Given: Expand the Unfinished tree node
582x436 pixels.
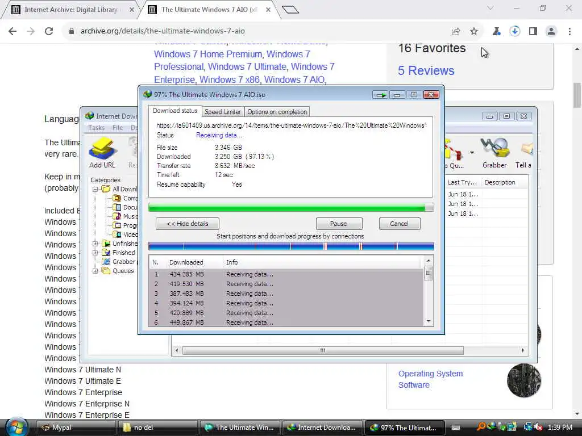Looking at the screenshot, I should click(x=95, y=244).
